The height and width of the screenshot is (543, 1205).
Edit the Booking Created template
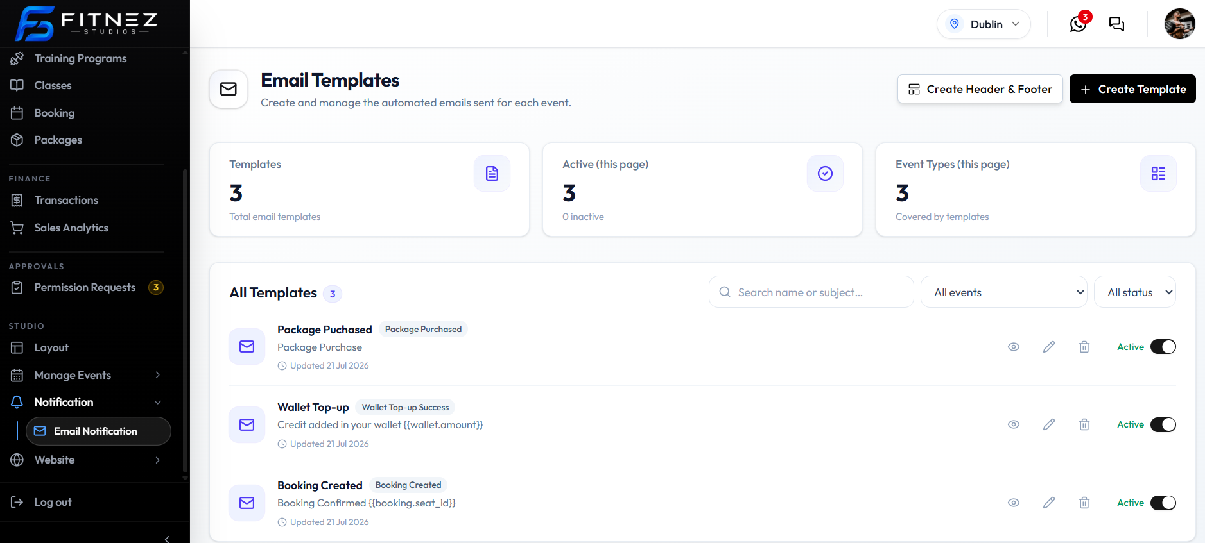point(1049,503)
